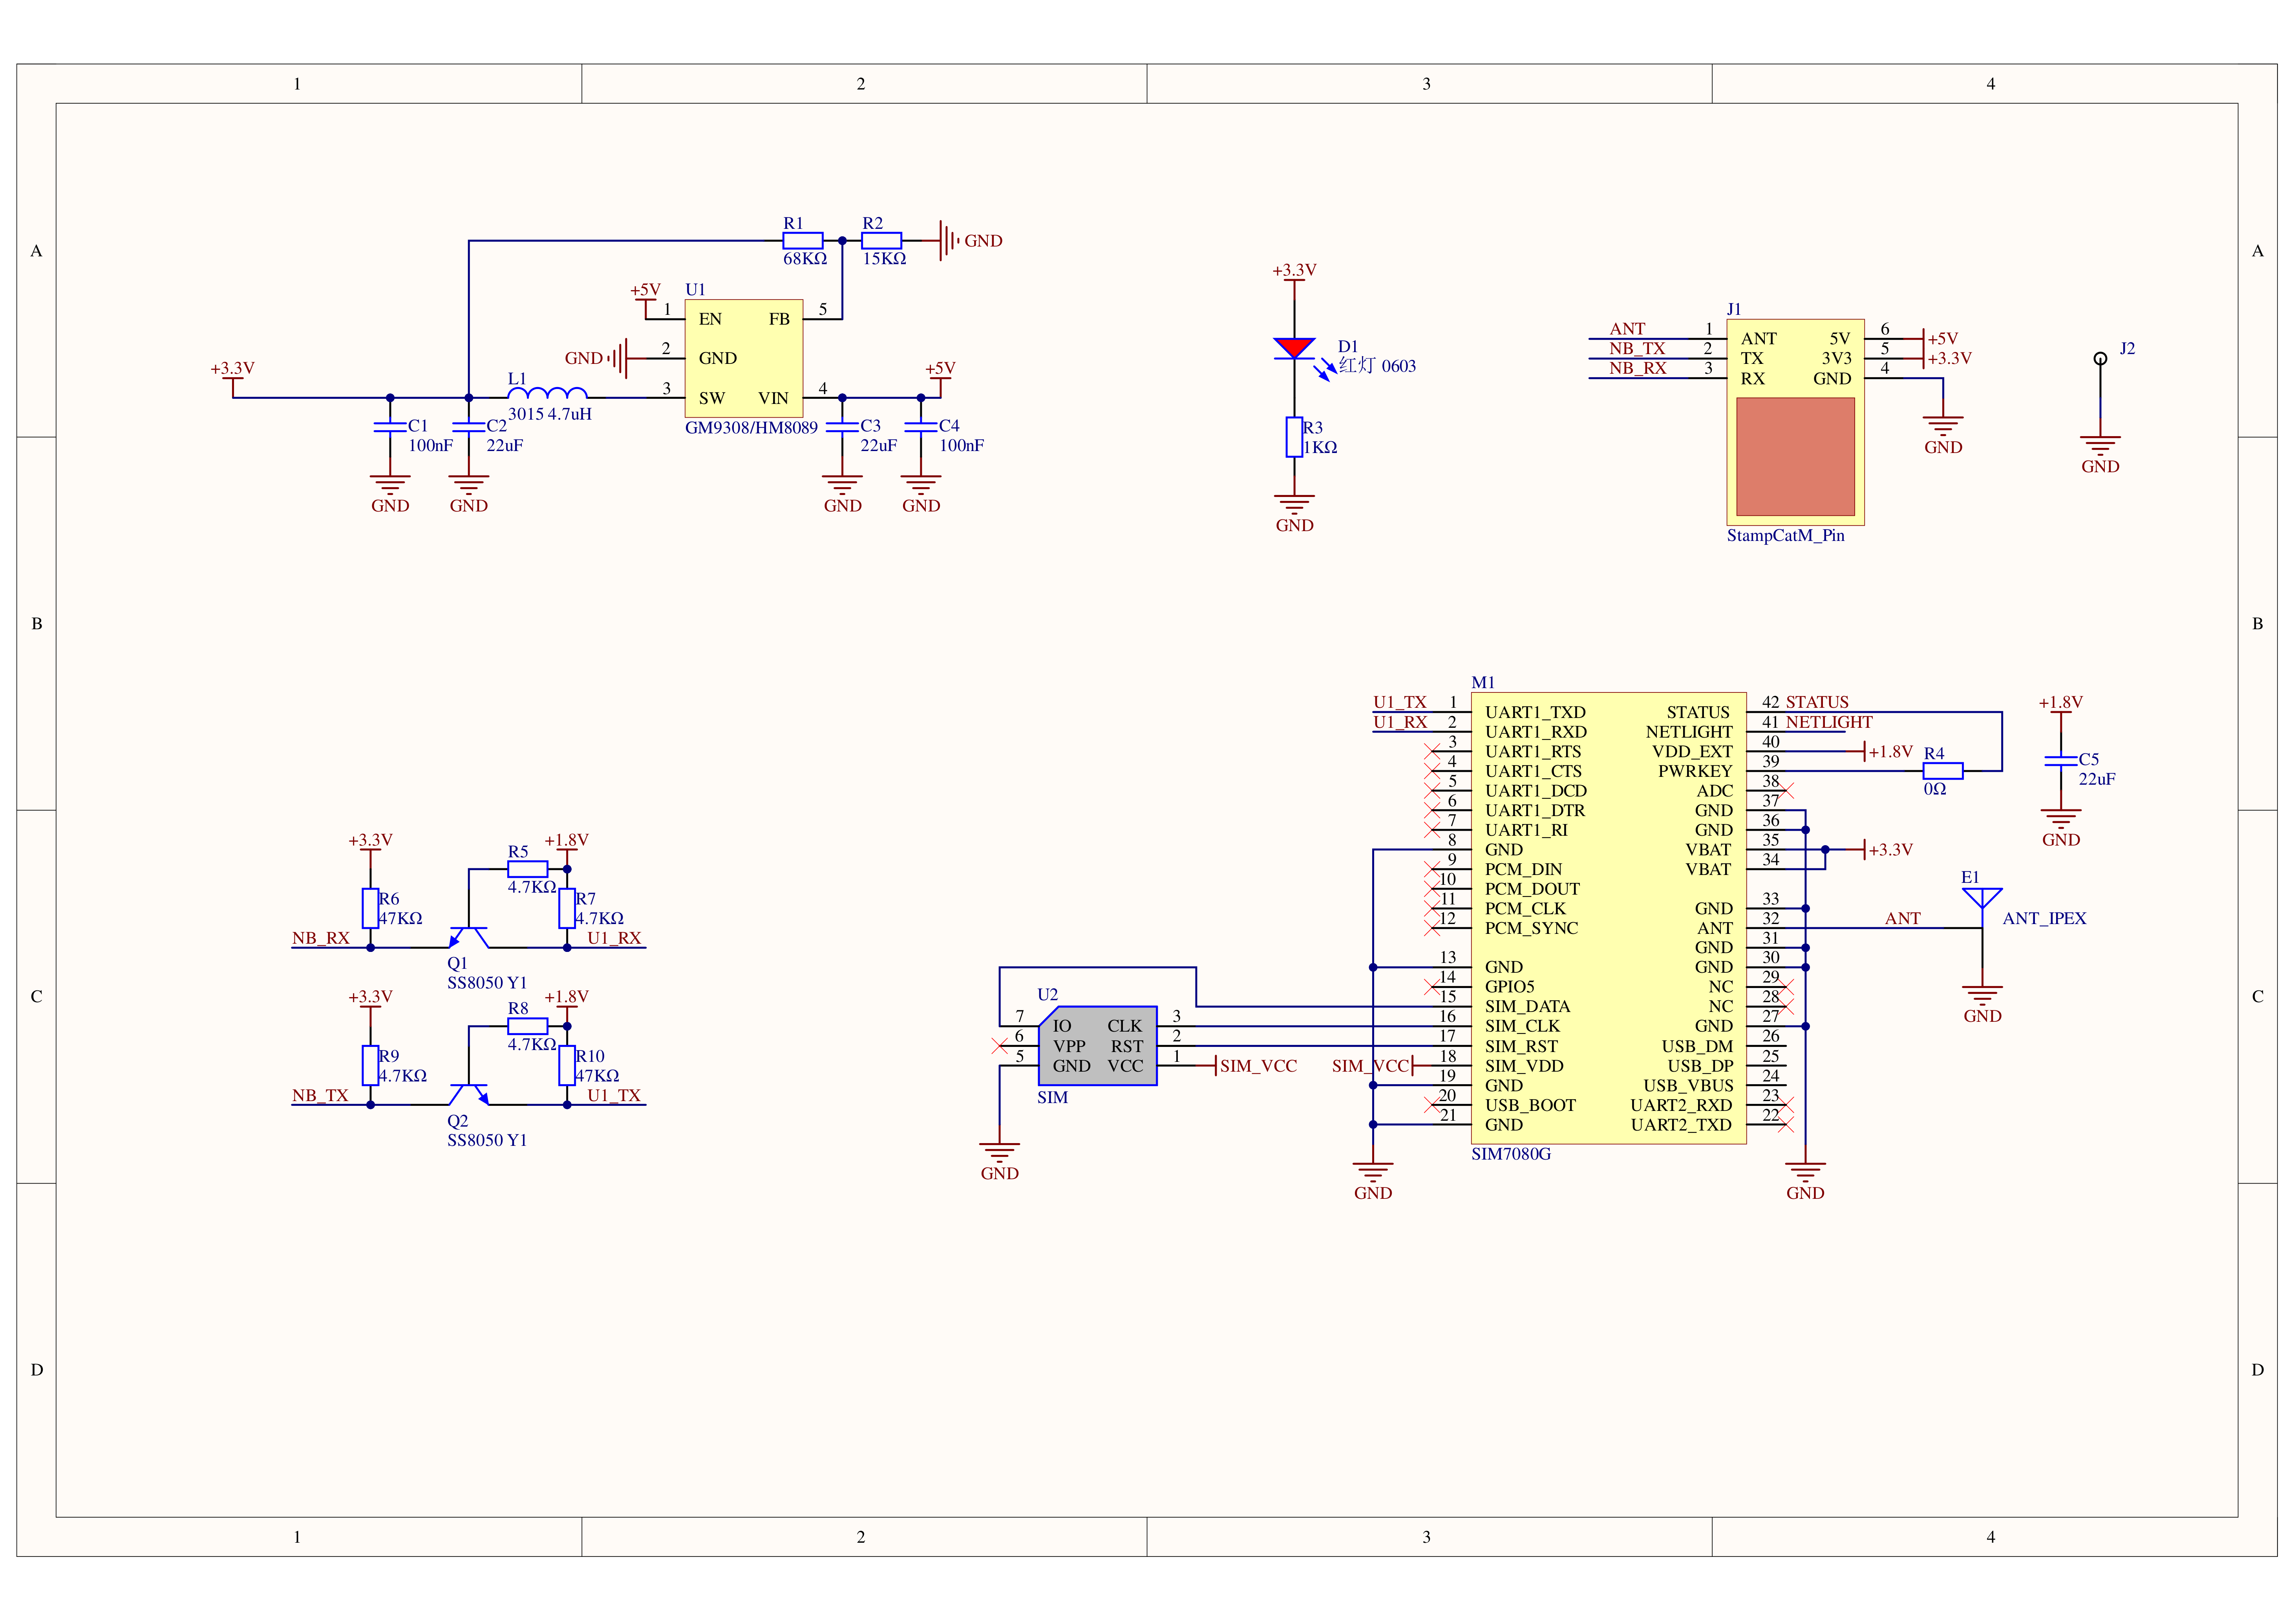Click the ANT net label on J1 pin 1

(x=1627, y=329)
